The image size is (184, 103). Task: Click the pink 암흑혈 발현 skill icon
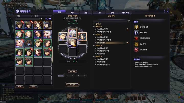tap(136, 50)
